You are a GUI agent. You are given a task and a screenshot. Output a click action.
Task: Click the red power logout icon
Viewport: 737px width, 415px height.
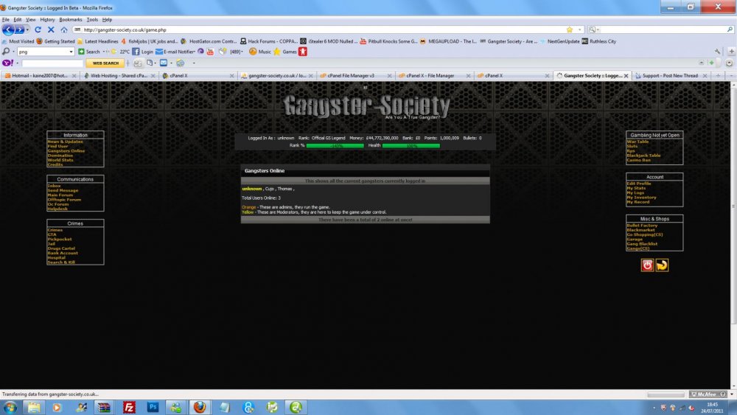(647, 265)
